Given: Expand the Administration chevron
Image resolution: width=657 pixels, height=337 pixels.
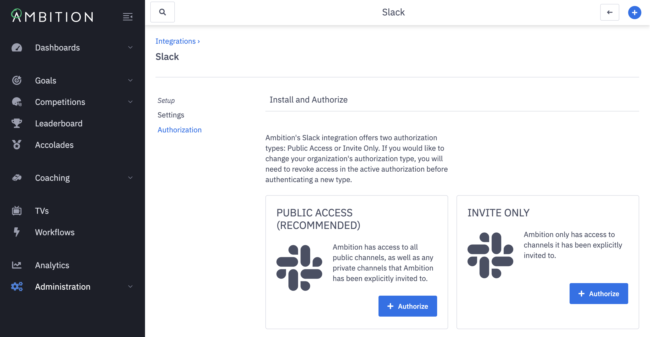Looking at the screenshot, I should (130, 287).
